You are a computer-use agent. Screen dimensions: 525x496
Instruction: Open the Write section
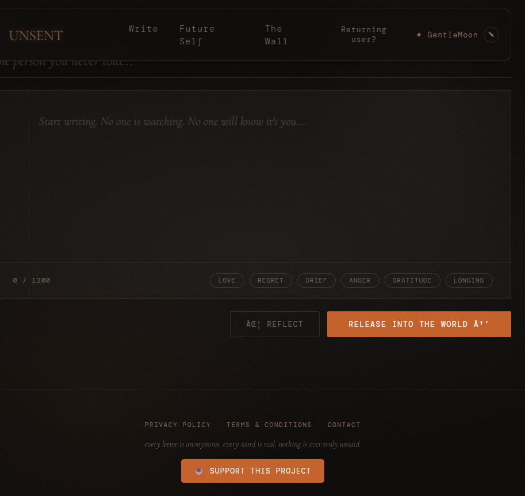143,28
